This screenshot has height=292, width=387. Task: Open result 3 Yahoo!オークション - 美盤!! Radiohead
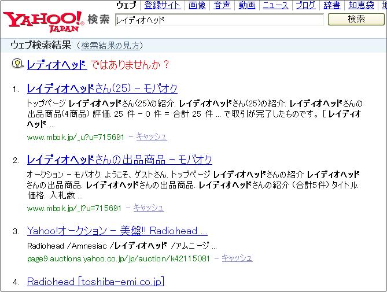(117, 231)
